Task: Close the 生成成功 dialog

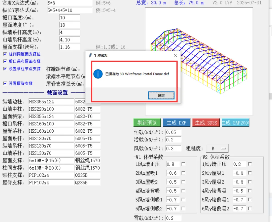Action: click(176, 56)
